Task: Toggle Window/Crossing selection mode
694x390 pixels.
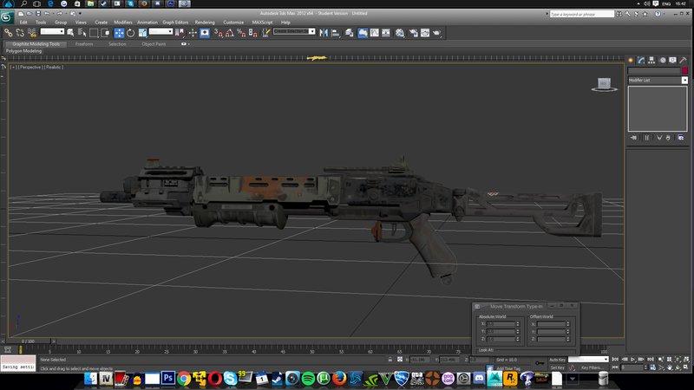Action: 105,32
